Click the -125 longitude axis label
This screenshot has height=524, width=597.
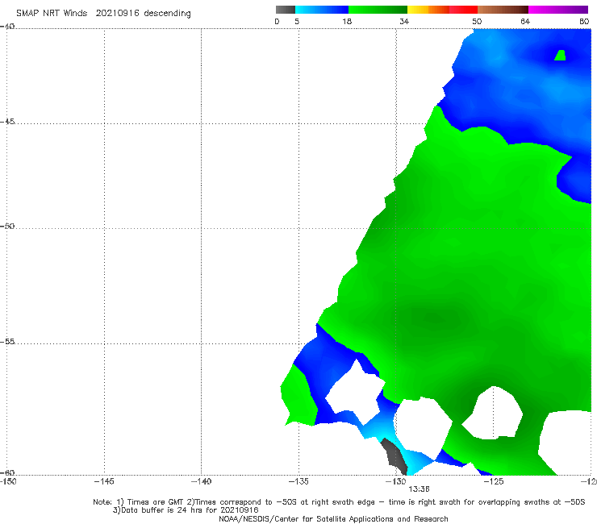pyautogui.click(x=494, y=481)
